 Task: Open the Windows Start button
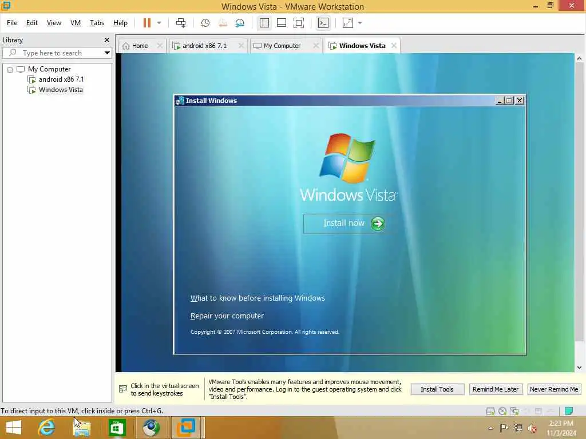14,428
